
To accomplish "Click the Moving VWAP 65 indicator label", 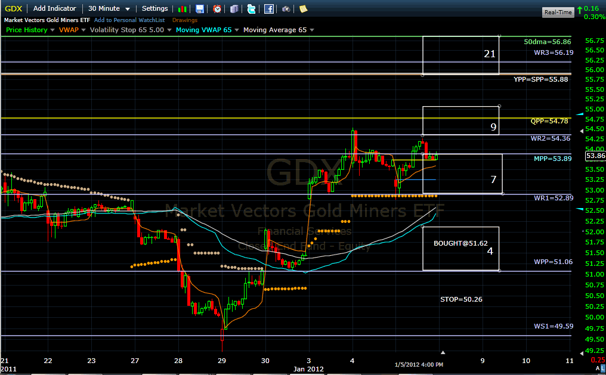I will 203,30.
